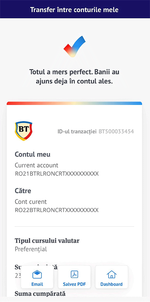This screenshot has width=150, height=302.
Task: Tap the colorful success checkmark
Action: (x=74, y=46)
